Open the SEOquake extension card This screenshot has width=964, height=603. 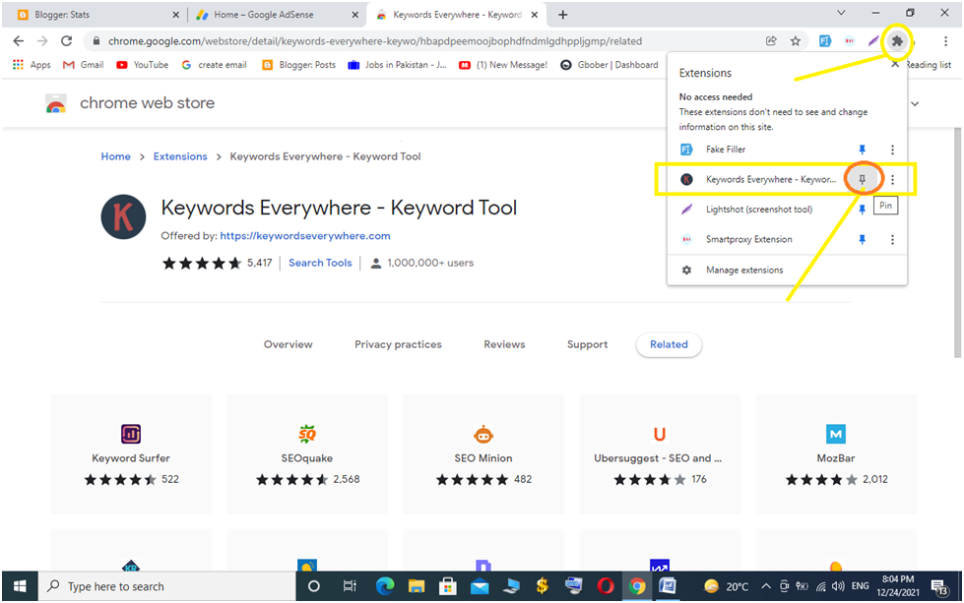(x=307, y=454)
